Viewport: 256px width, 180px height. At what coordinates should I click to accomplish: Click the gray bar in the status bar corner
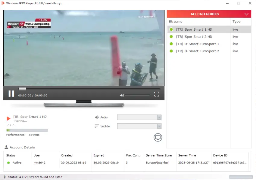241,177
